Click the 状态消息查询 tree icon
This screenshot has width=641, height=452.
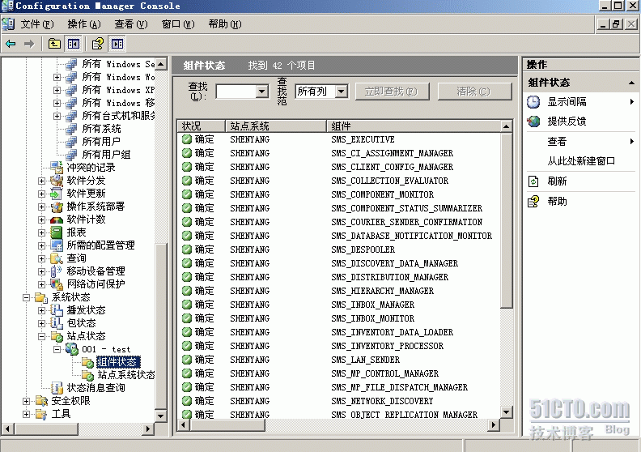point(56,388)
